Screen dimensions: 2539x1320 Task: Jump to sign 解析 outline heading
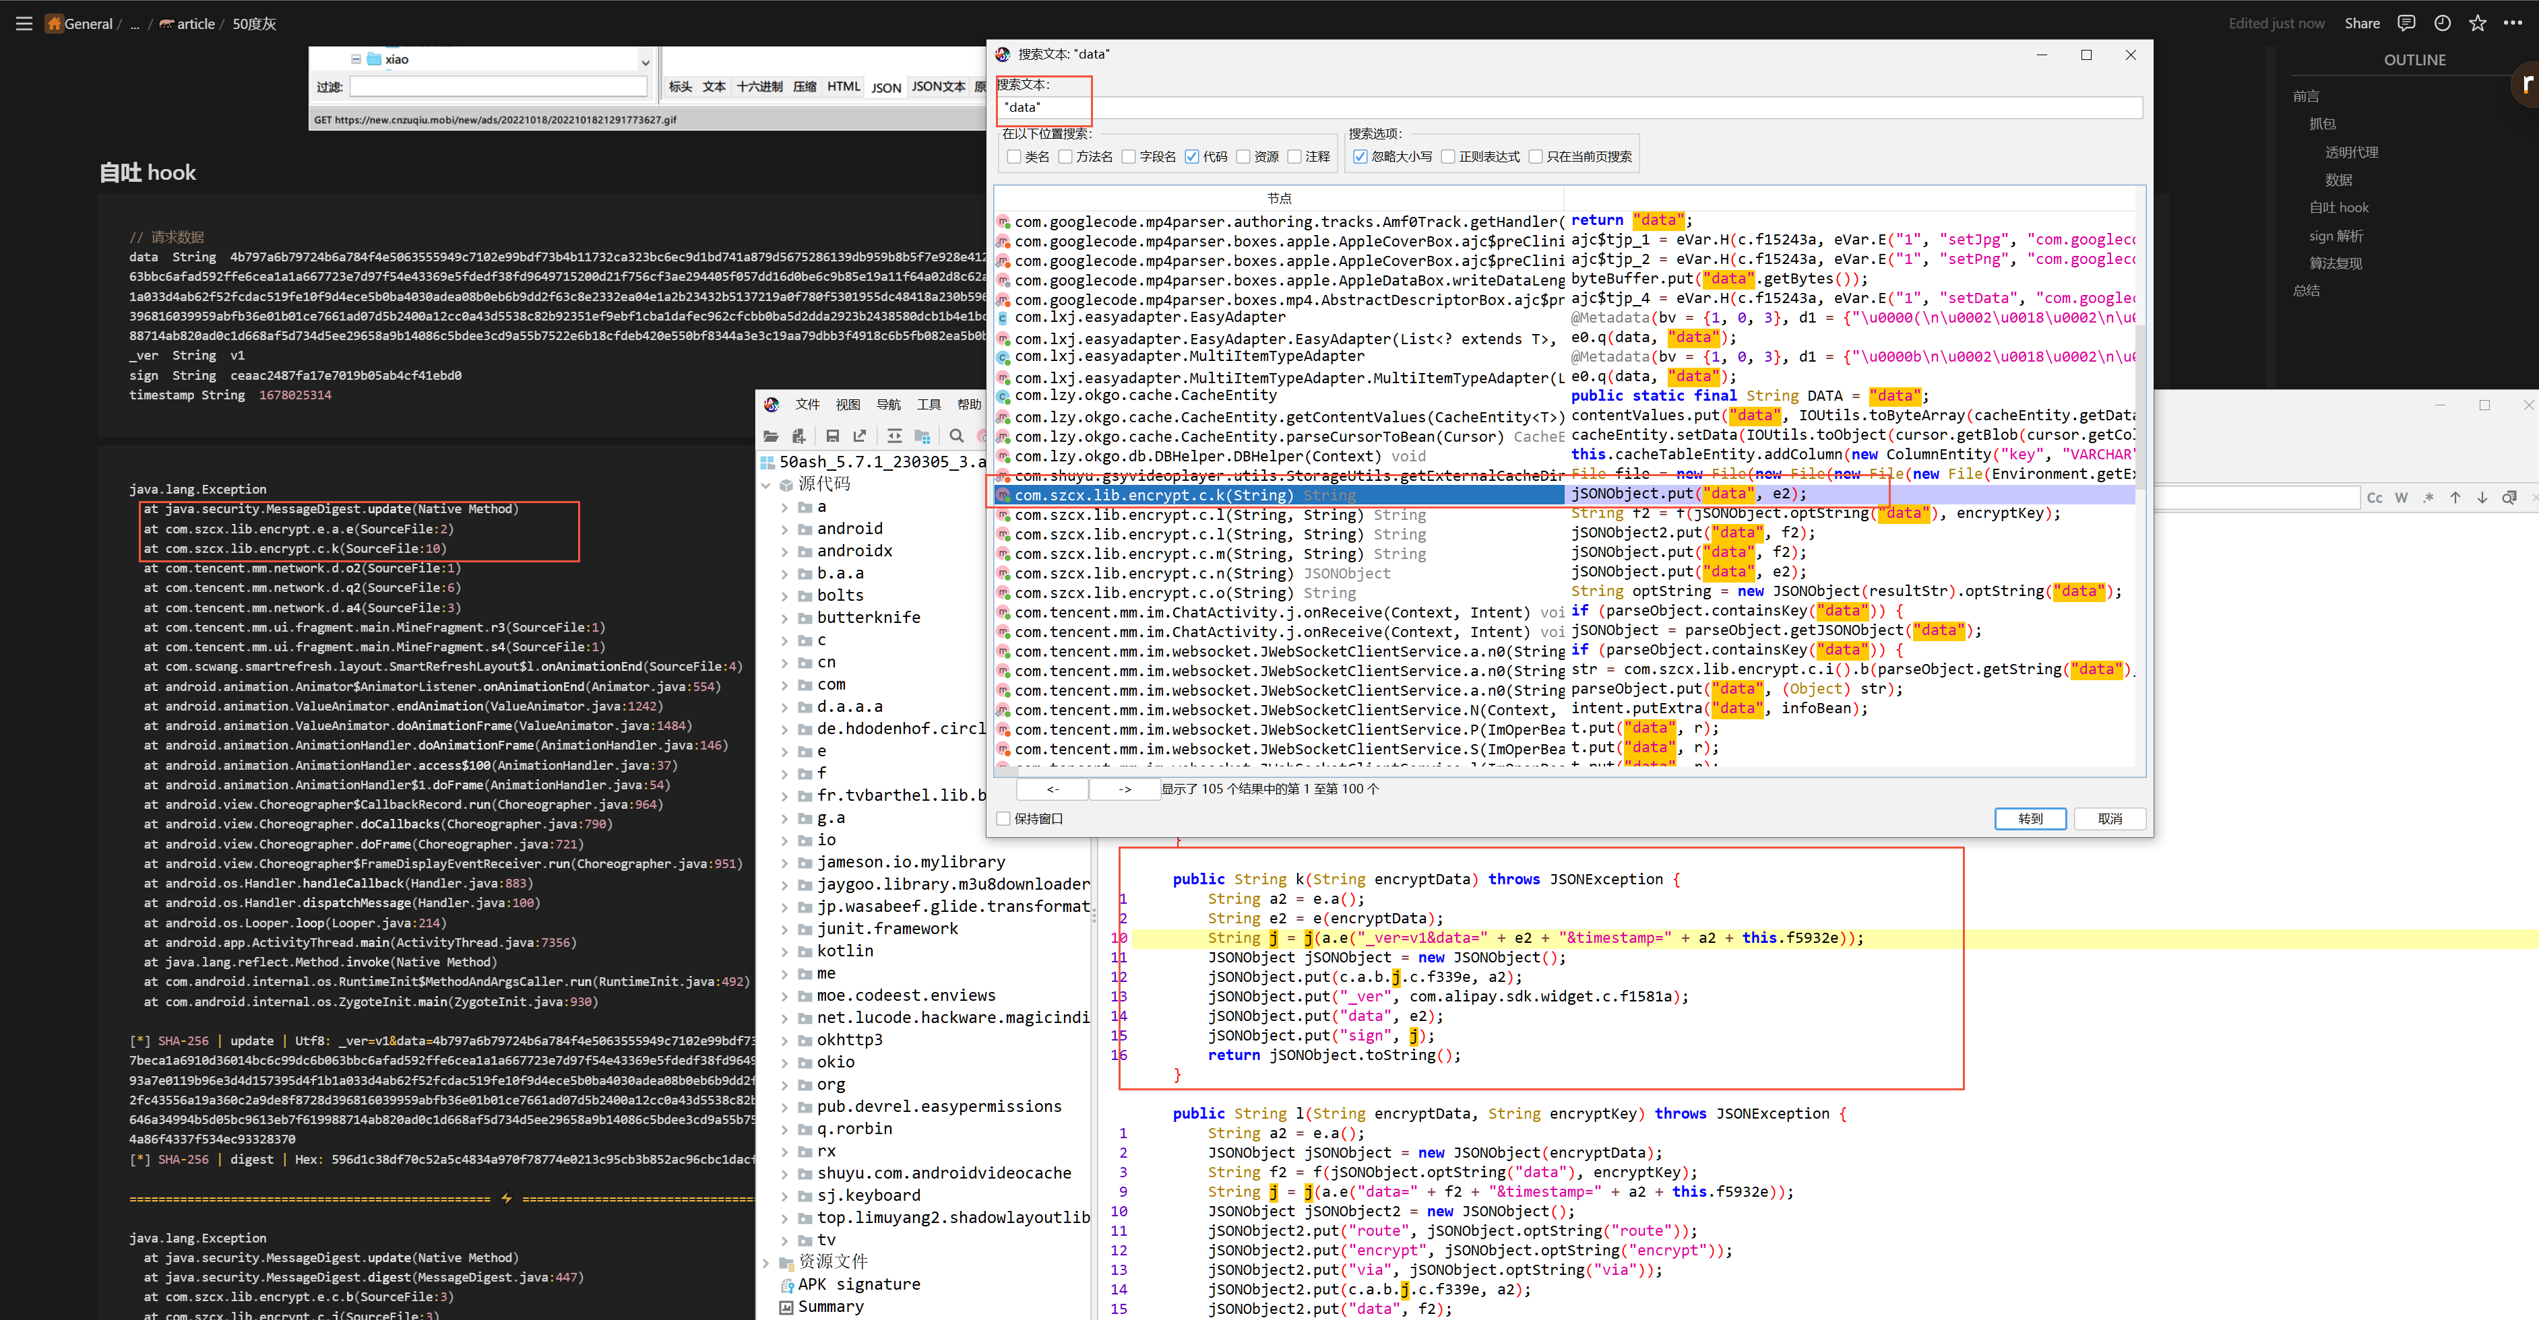pos(2336,236)
